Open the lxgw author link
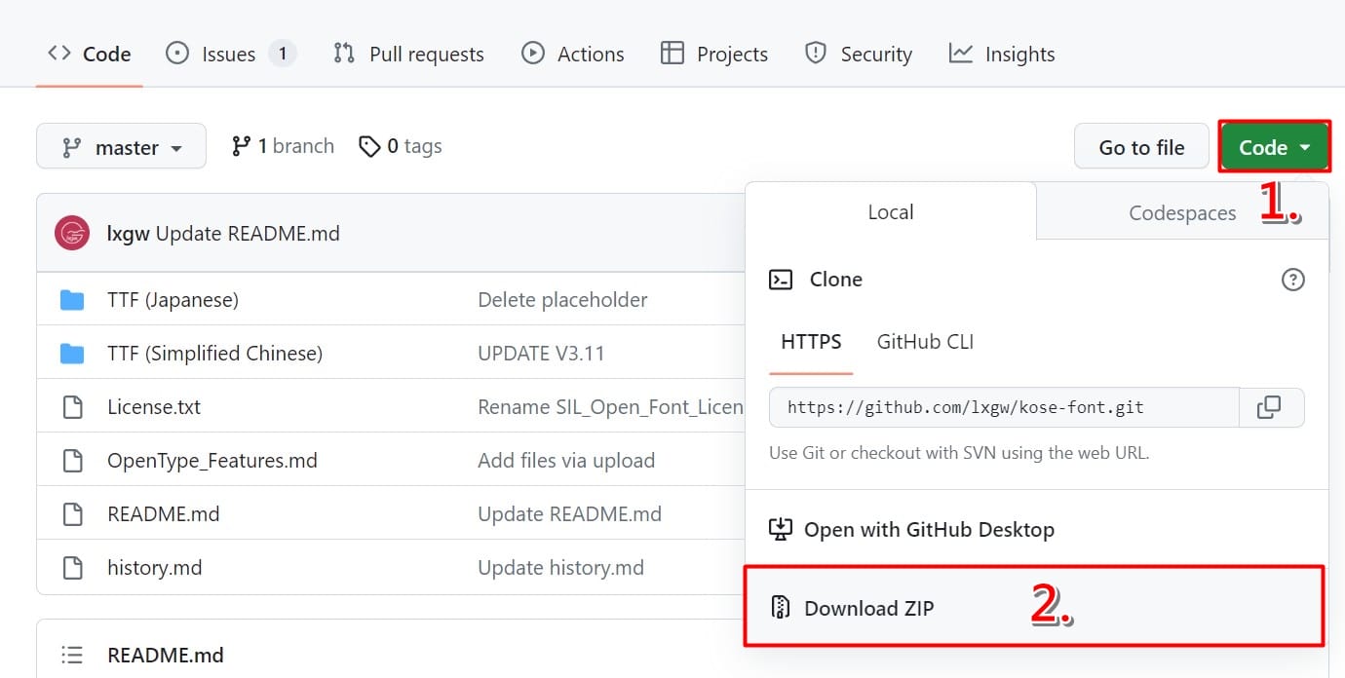This screenshot has width=1345, height=678. [129, 234]
